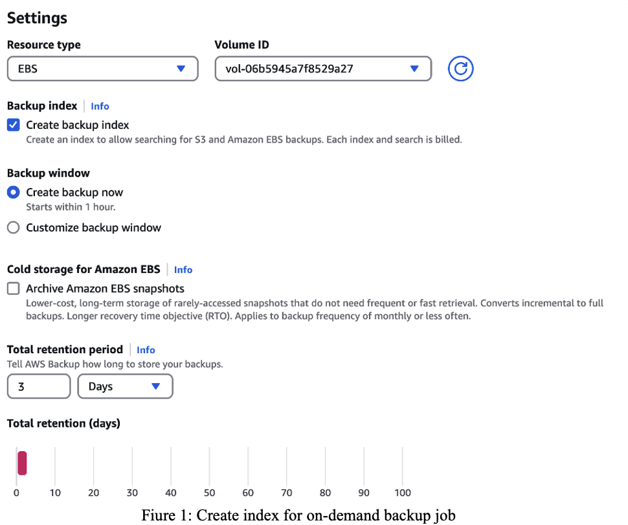Open the EBS resource type dropdown
This screenshot has height=525, width=628.
click(x=102, y=69)
